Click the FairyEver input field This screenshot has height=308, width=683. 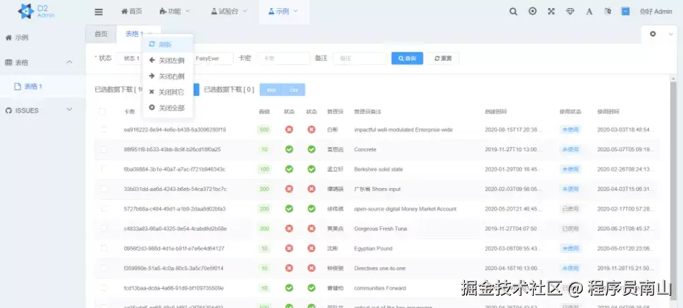coord(213,59)
